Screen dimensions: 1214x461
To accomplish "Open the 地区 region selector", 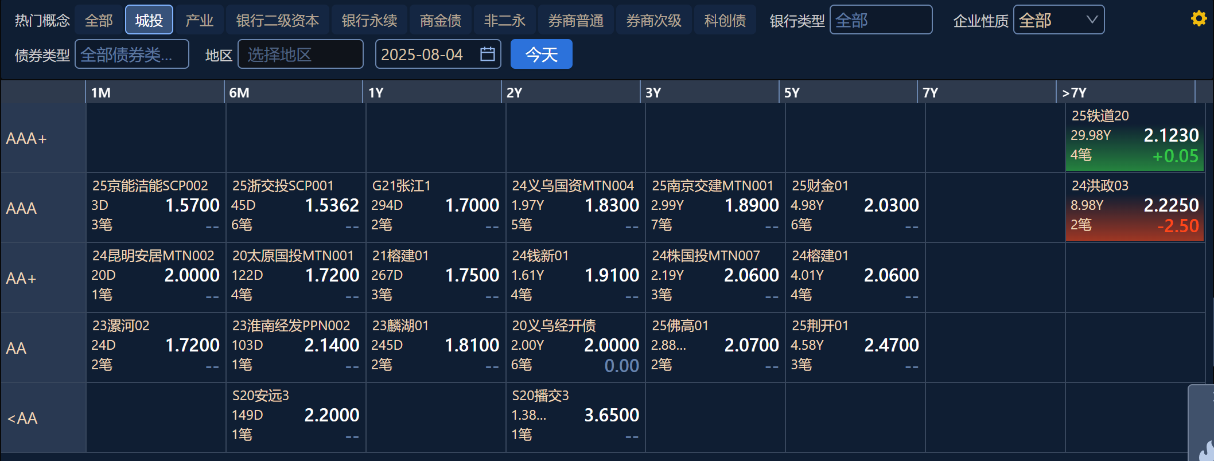I will pyautogui.click(x=300, y=54).
